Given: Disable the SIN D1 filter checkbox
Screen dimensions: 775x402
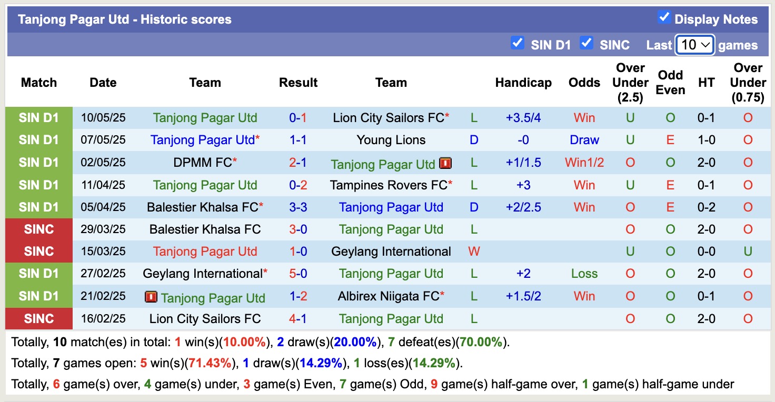Looking at the screenshot, I should pos(517,43).
